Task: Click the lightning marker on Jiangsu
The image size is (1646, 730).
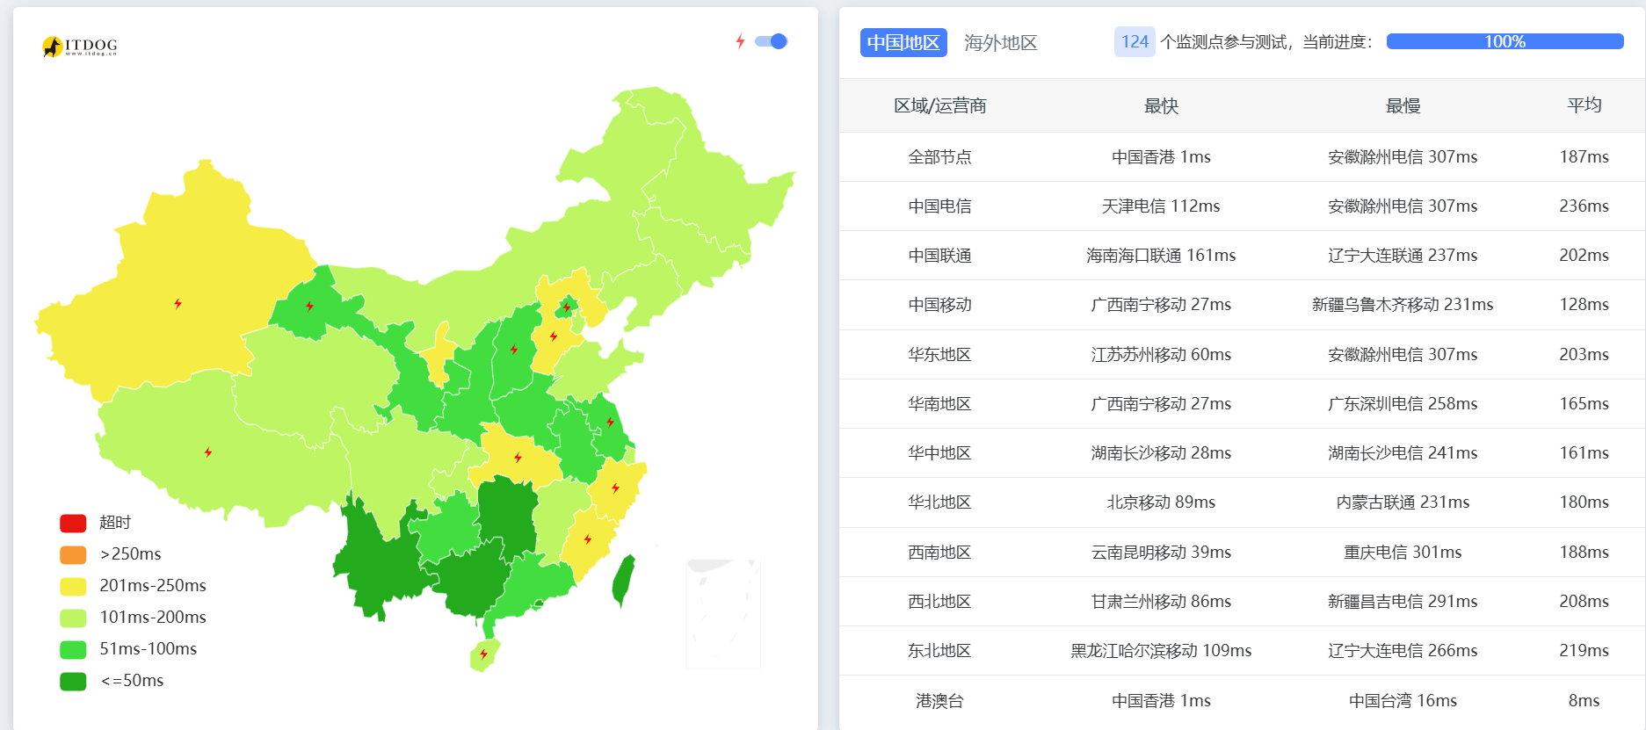Action: pos(610,423)
